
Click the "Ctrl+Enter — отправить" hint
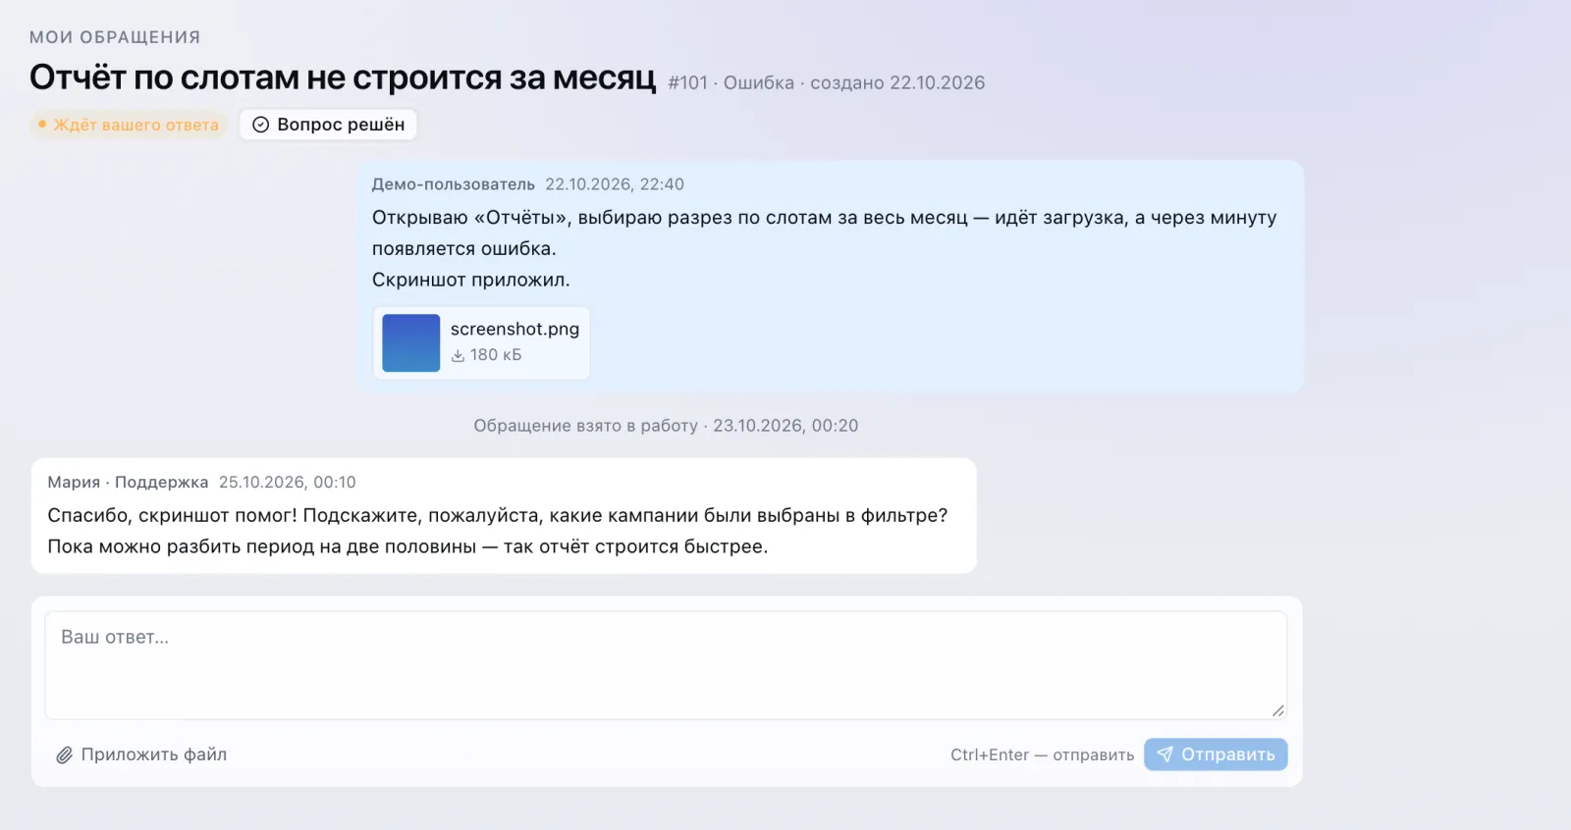click(1042, 754)
